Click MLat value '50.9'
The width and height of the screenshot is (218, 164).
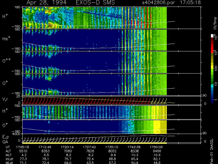tap(135, 163)
